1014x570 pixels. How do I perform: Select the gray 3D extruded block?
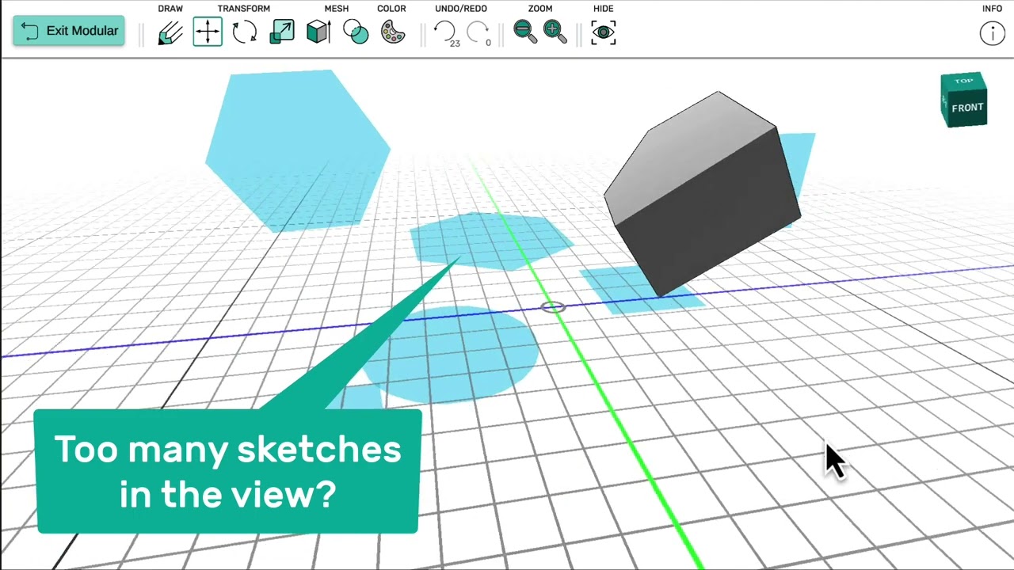pos(702,195)
